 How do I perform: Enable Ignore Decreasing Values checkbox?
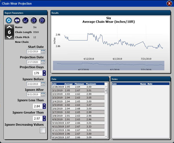[43, 130]
